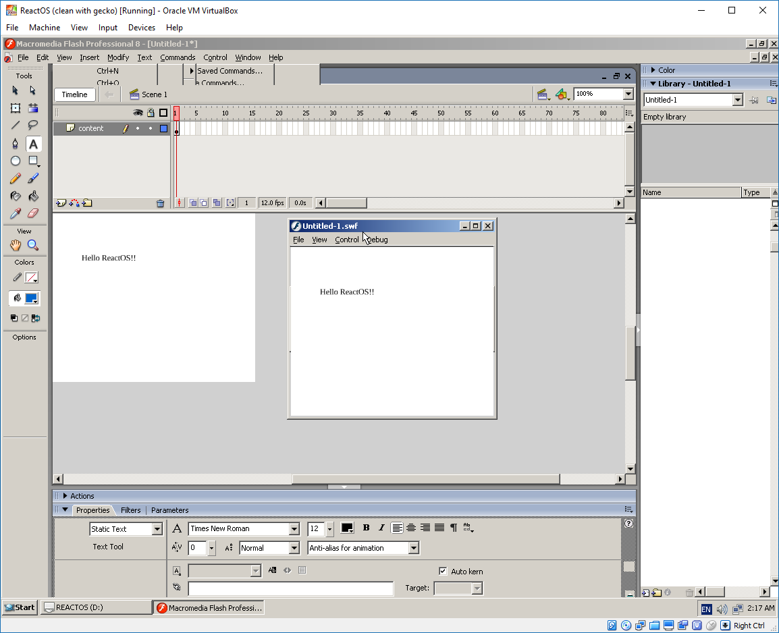Image resolution: width=779 pixels, height=633 pixels.
Task: Toggle Show/Hide All Layers eye icon
Action: tap(138, 113)
